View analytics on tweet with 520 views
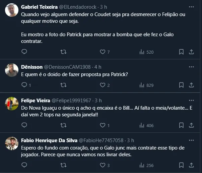This screenshot has width=202, height=173. tap(142, 52)
